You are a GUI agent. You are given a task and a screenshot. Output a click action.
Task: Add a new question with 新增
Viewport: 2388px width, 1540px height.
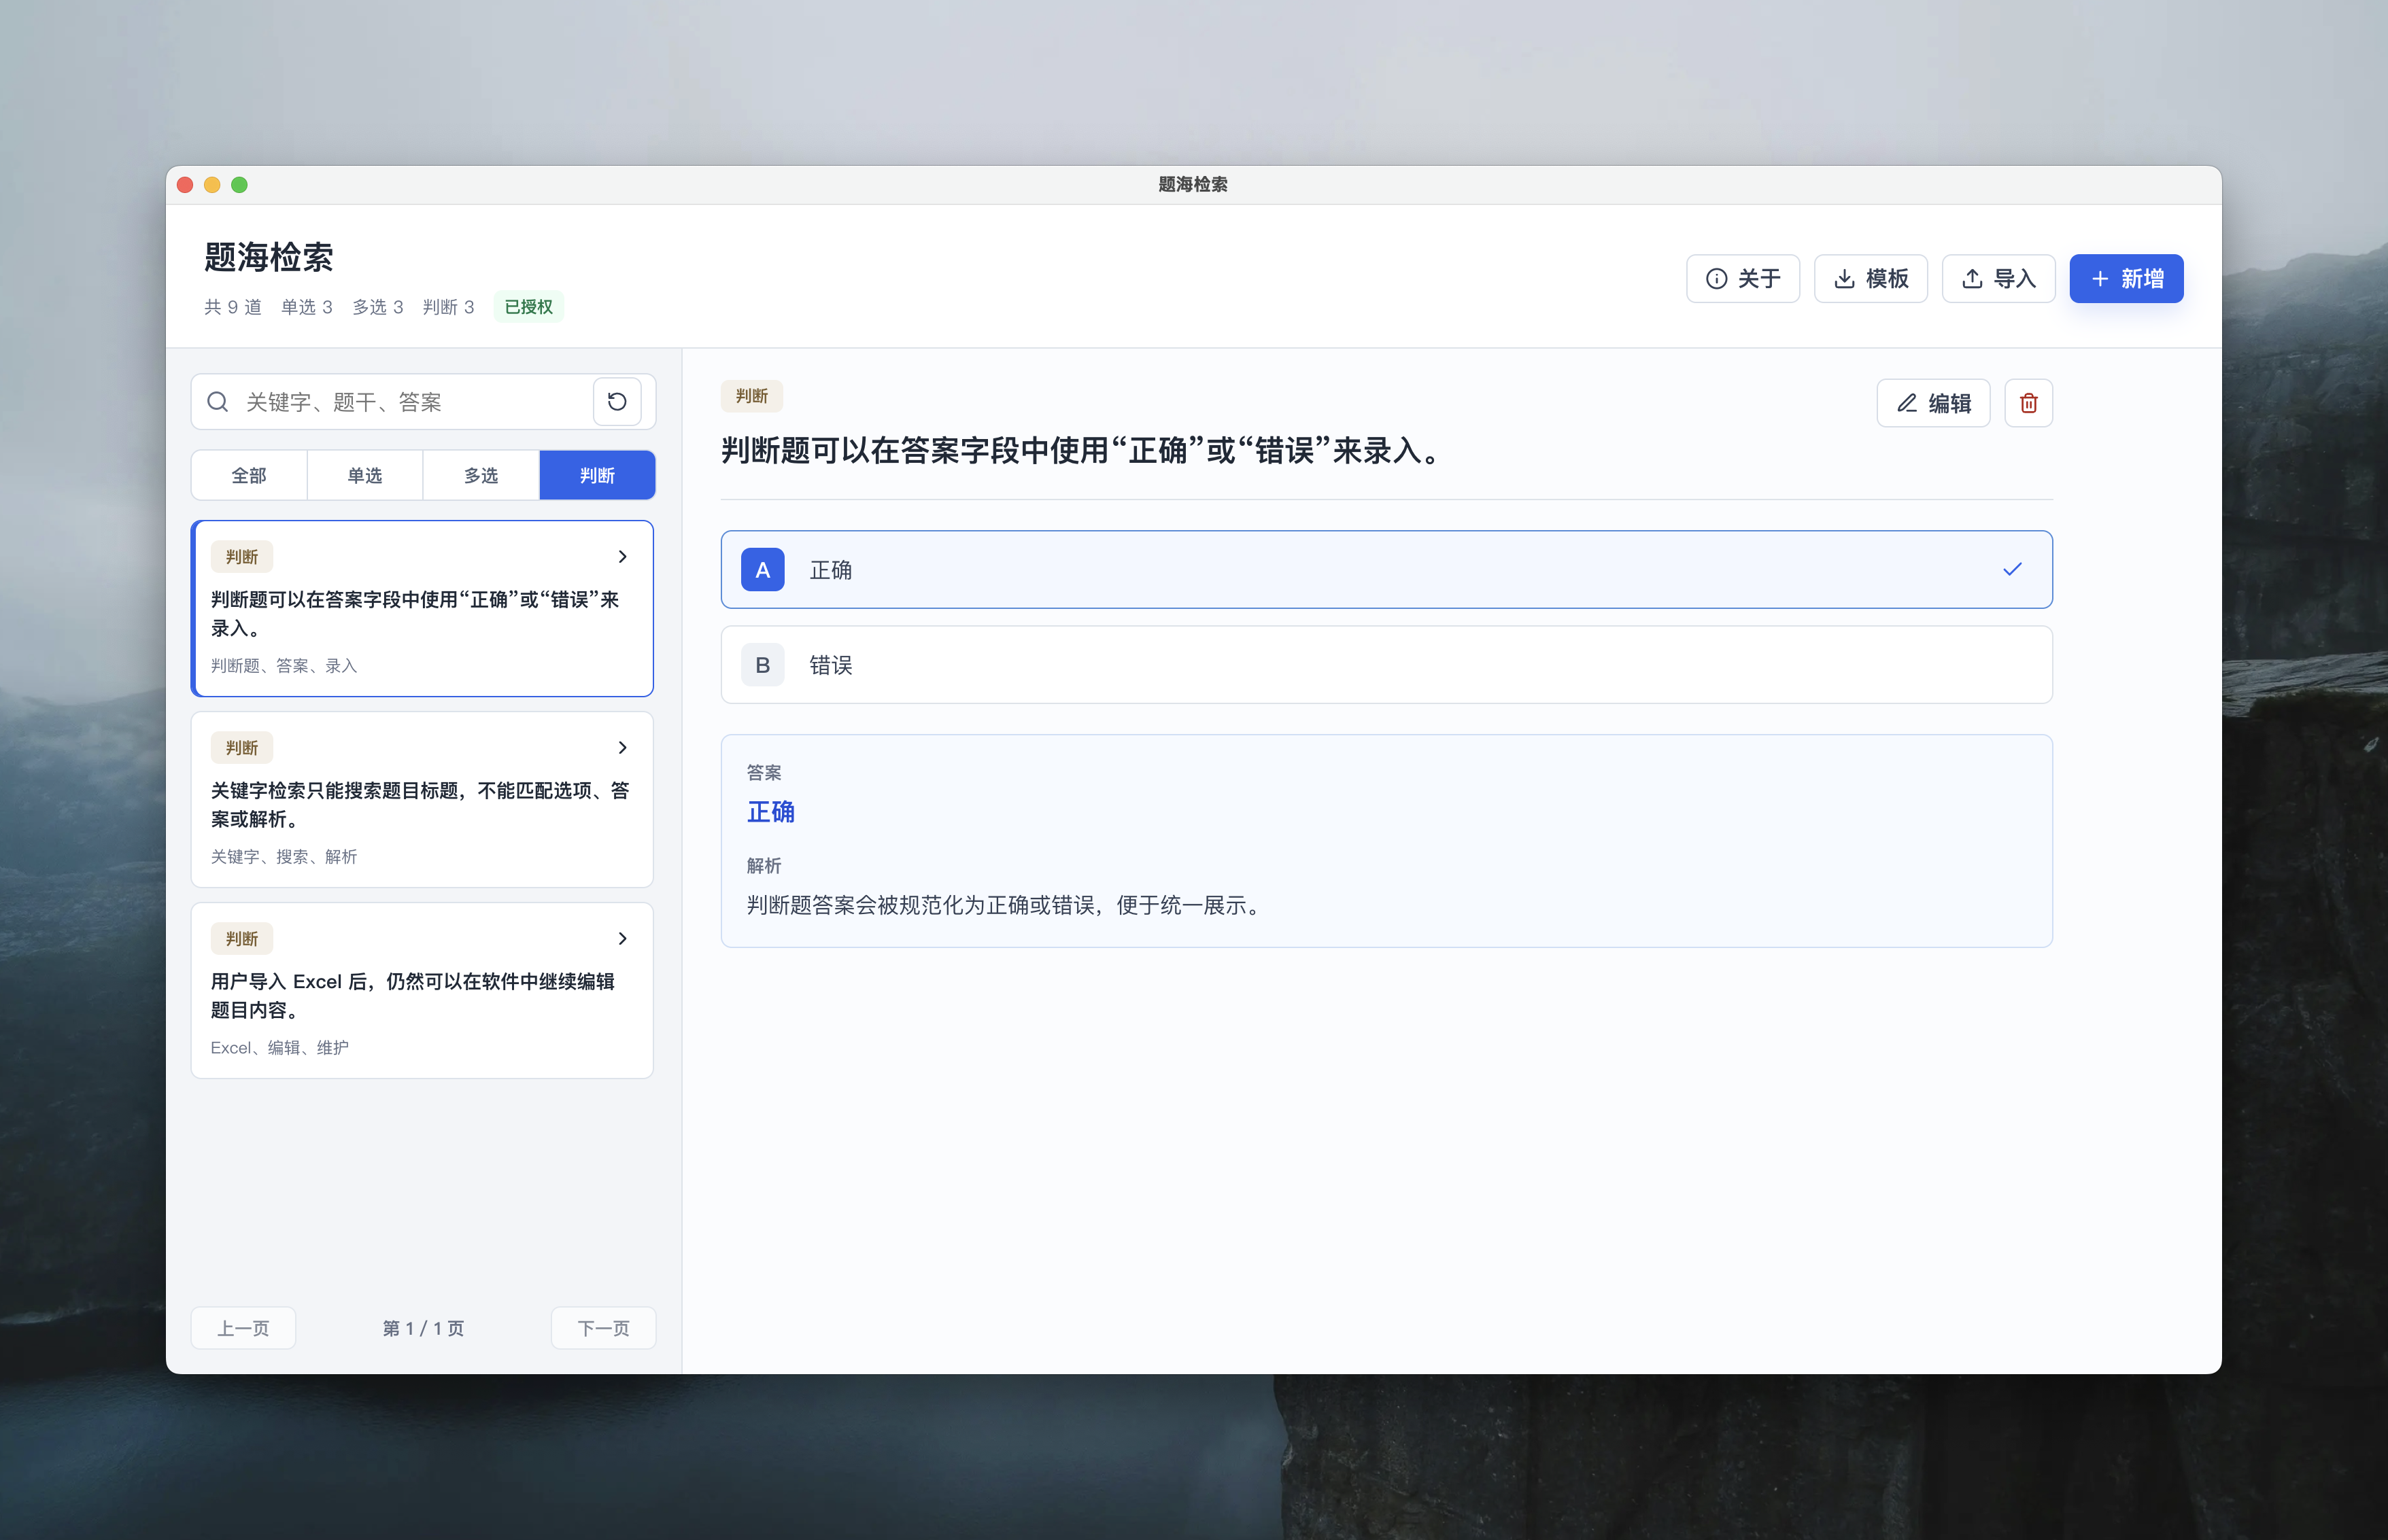2127,278
